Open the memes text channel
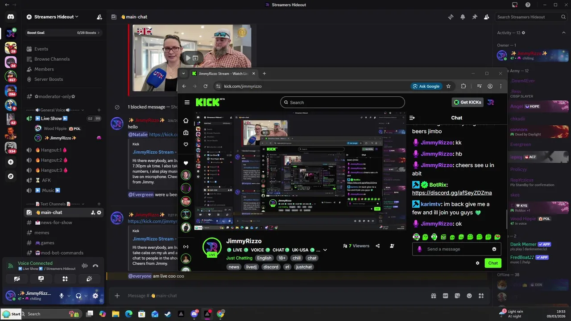The image size is (571, 321). pyautogui.click(x=63, y=233)
